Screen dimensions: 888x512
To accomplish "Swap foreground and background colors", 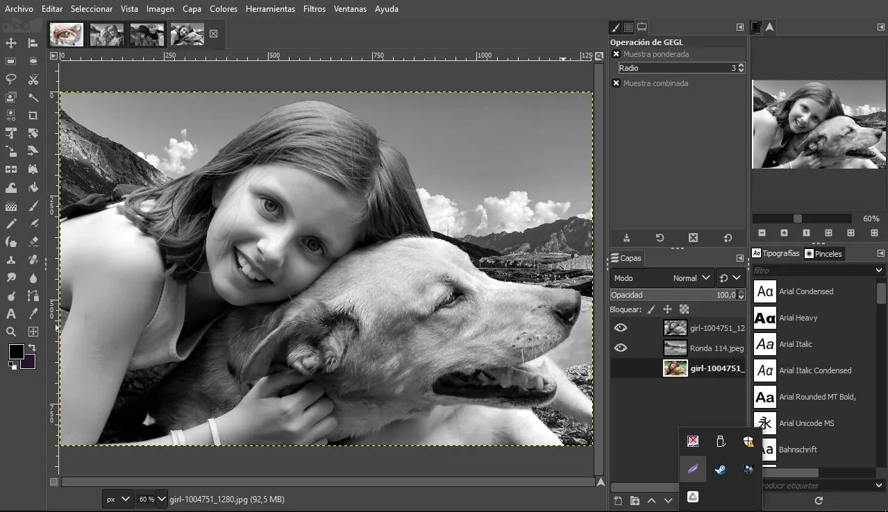I will [31, 348].
